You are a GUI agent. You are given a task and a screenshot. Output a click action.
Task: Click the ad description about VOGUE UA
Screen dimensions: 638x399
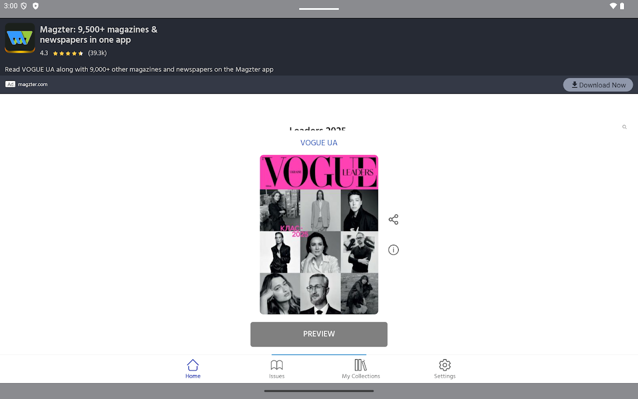pos(139,69)
